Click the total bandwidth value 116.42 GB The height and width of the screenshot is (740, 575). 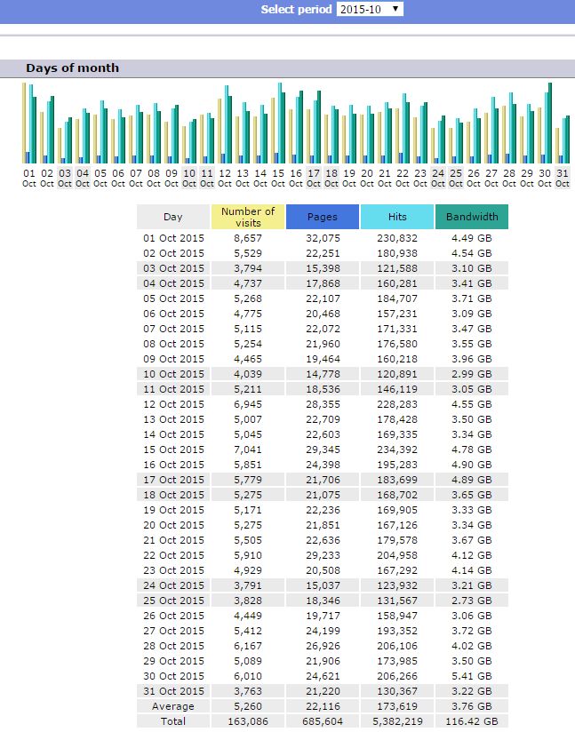click(x=471, y=721)
